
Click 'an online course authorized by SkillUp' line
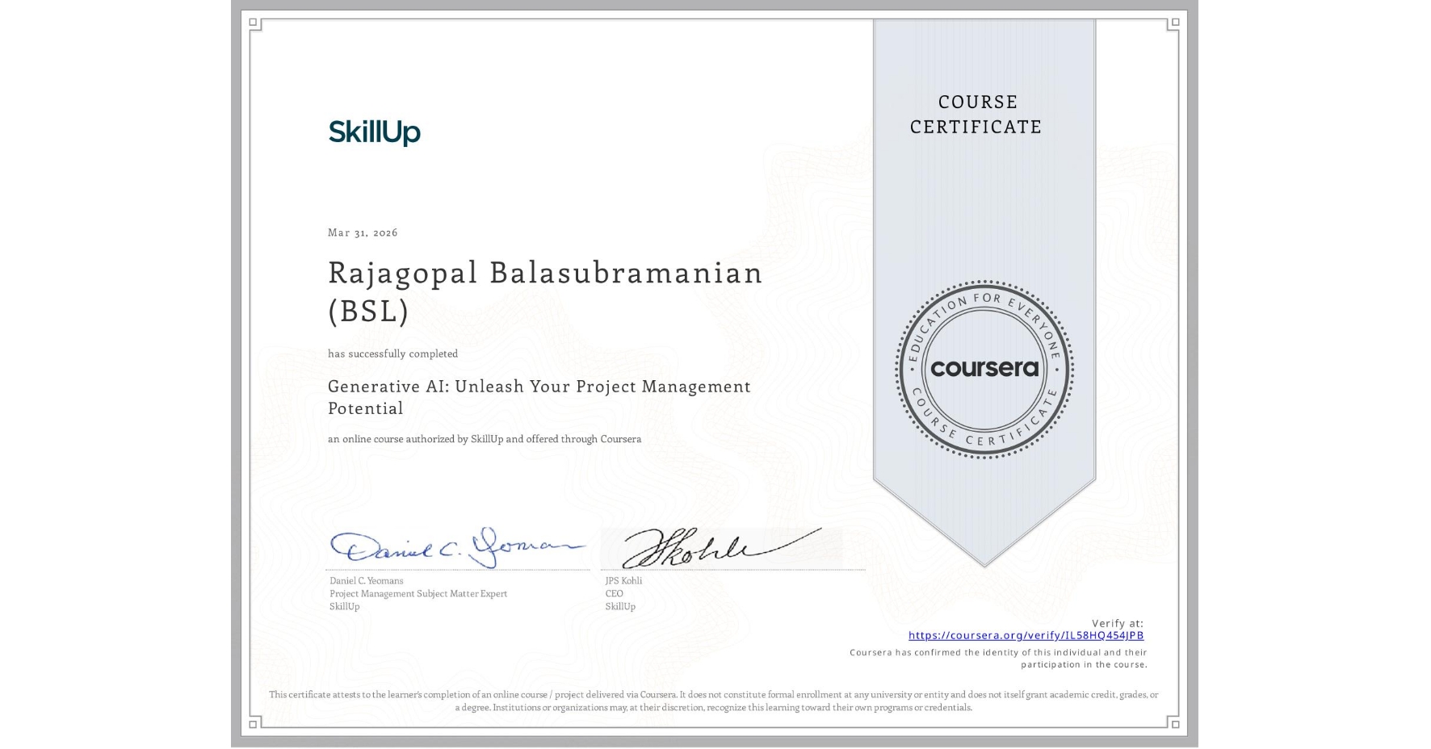coord(485,439)
